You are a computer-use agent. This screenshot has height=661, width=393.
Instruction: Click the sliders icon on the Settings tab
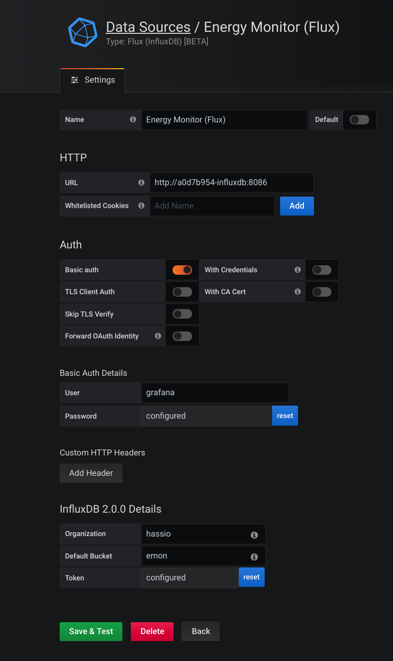(x=74, y=80)
